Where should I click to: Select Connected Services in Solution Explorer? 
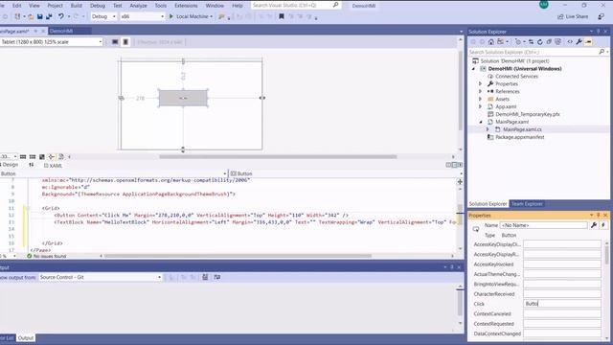[x=516, y=77]
